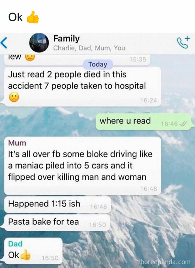Image resolution: width=195 pixels, height=268 pixels.
Task: Tap the Dad sender name
Action: click(x=15, y=244)
